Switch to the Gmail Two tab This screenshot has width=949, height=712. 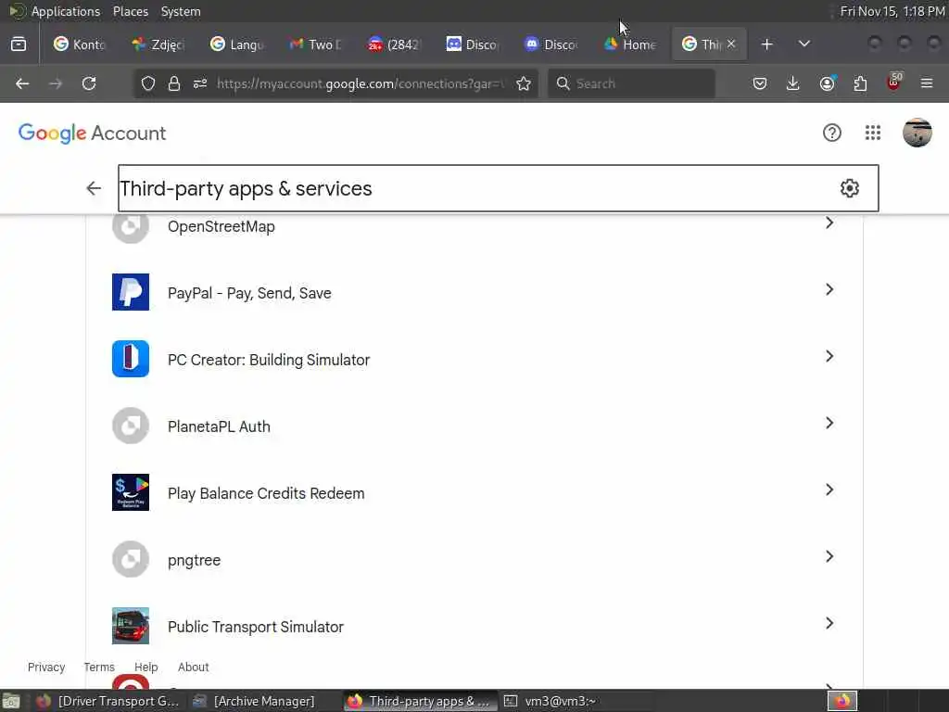[x=316, y=44]
